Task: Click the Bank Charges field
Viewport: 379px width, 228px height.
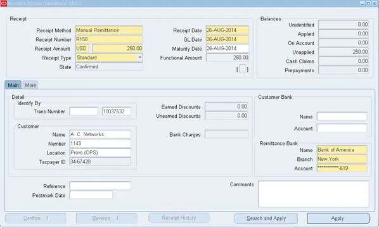Action: [226, 134]
